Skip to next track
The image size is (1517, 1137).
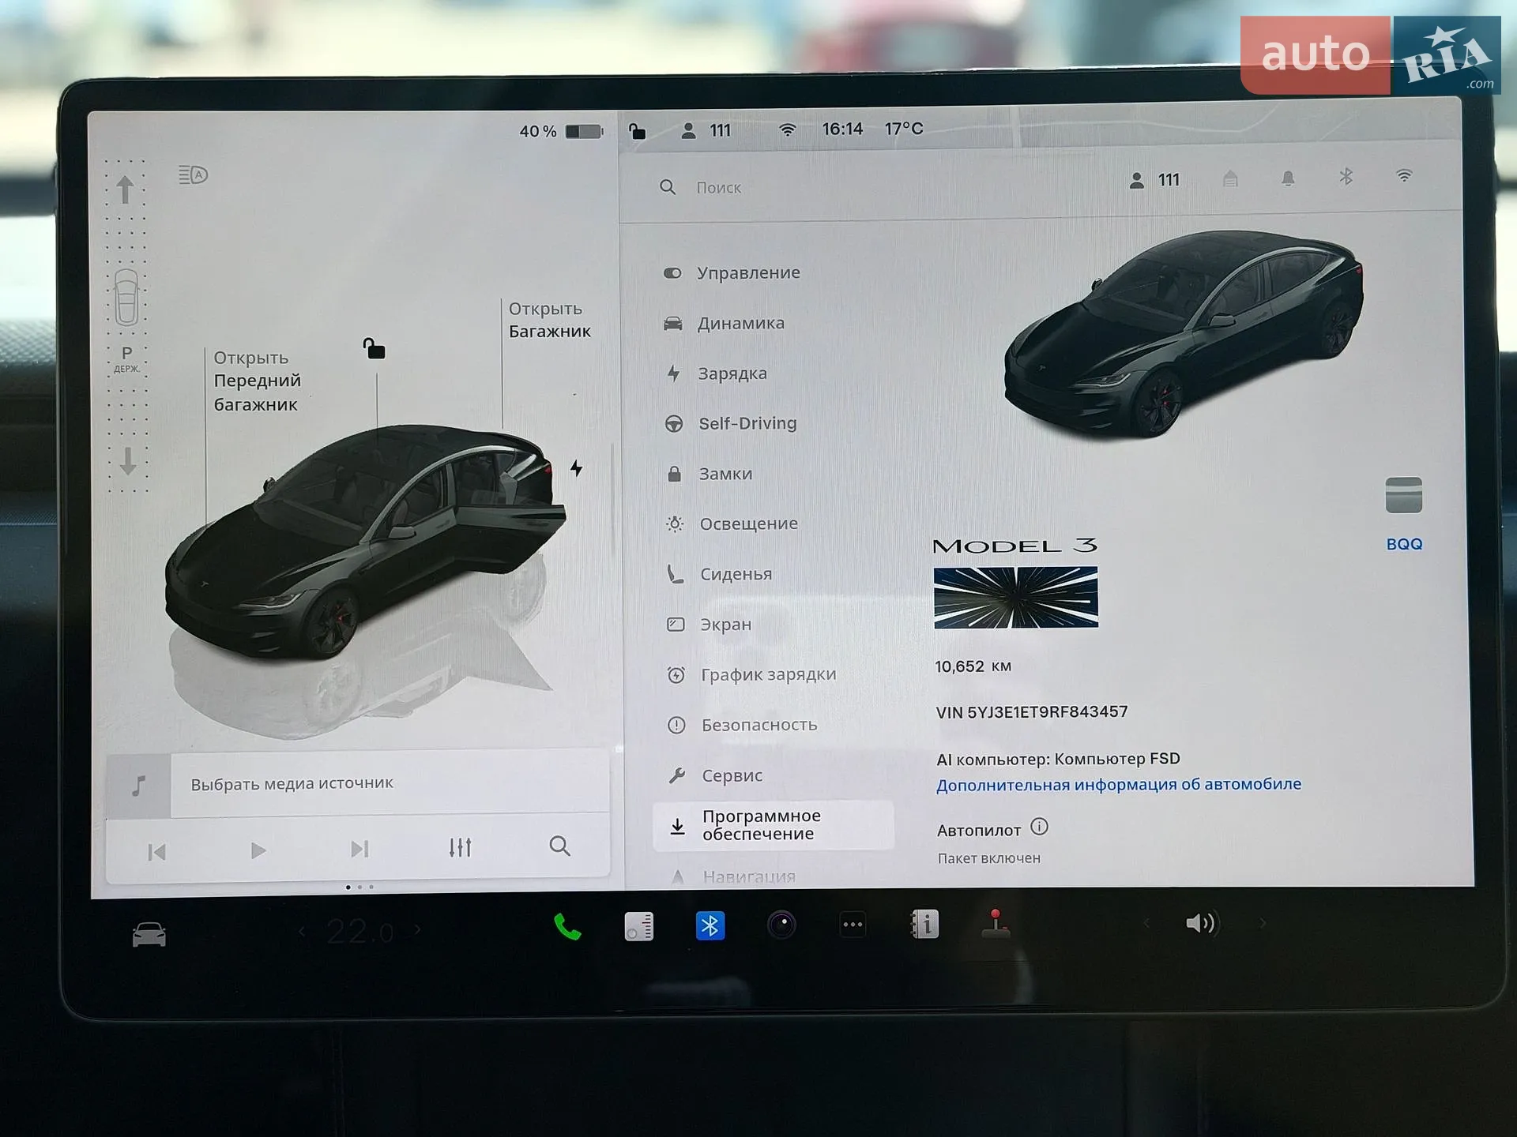(x=359, y=849)
